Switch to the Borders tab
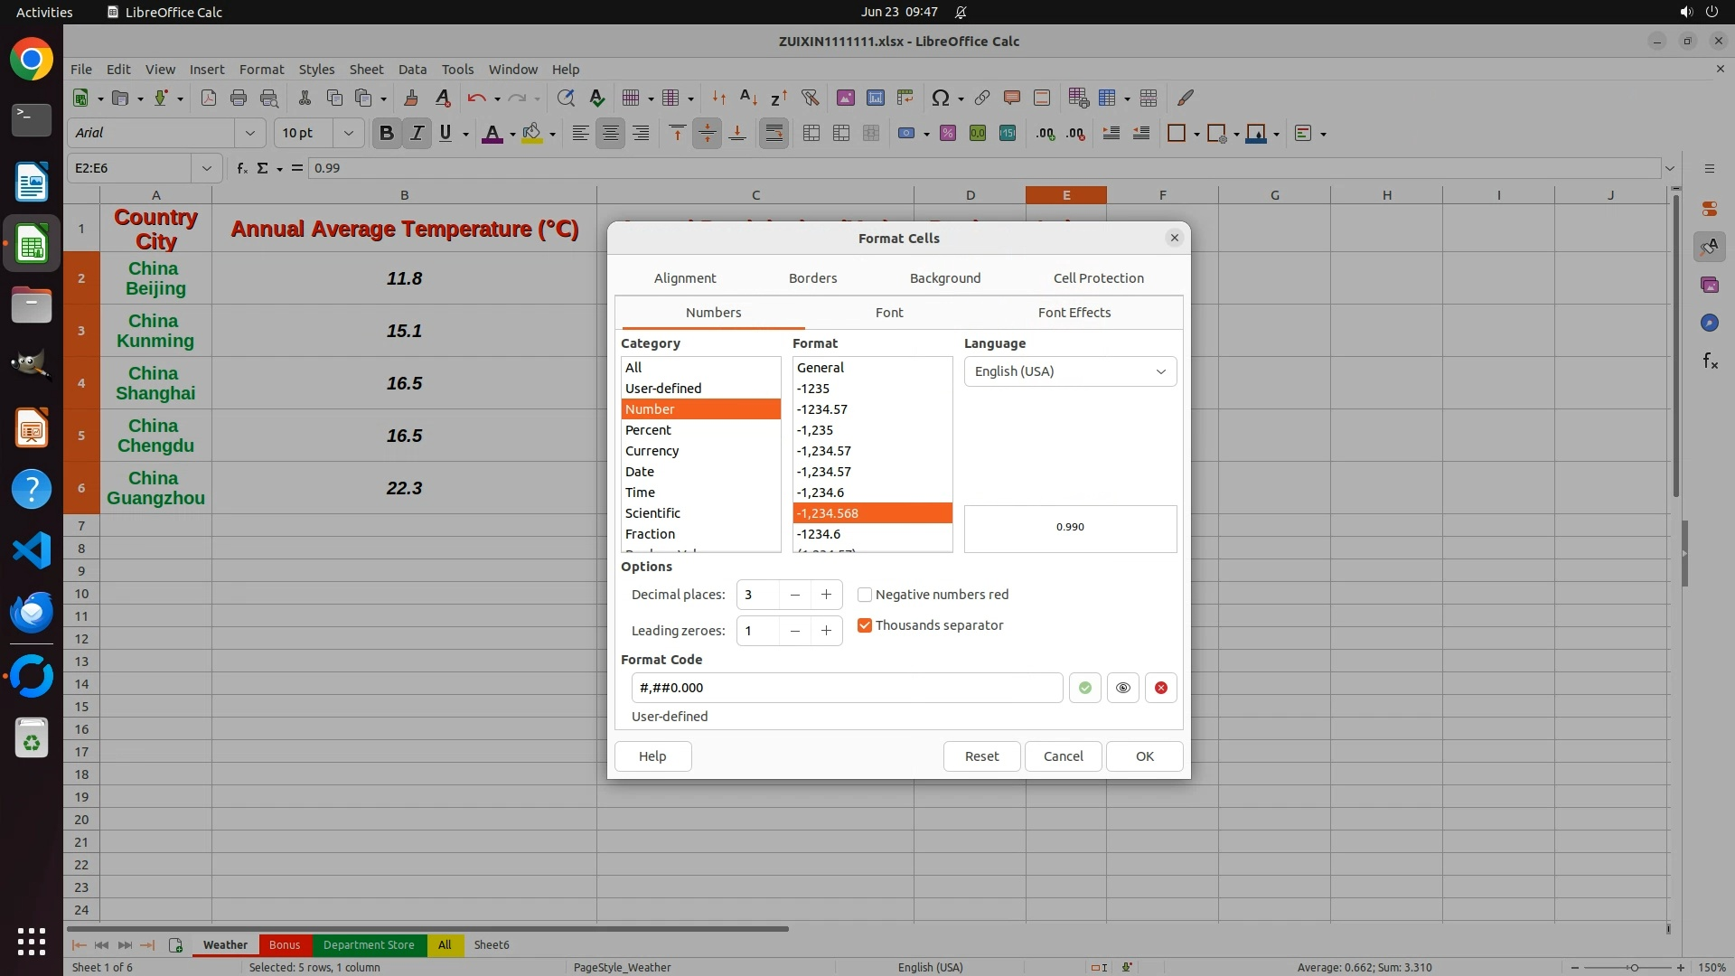 coord(812,278)
